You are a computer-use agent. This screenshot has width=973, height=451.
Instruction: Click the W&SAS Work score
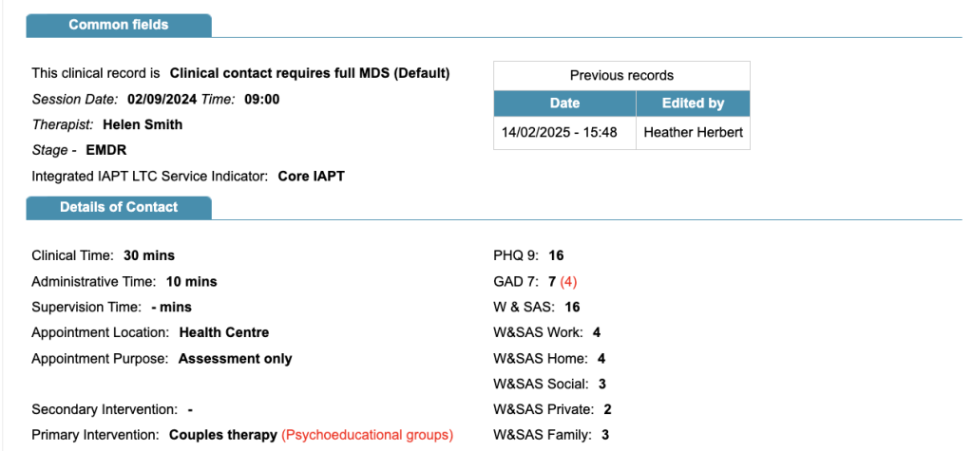[x=596, y=332]
